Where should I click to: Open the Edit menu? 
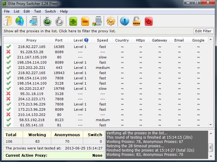pyautogui.click(x=27, y=11)
